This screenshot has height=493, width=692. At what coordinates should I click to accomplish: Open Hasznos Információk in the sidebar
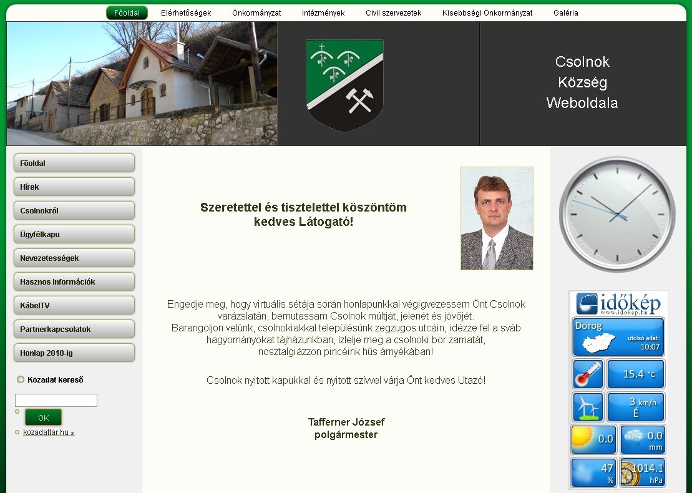click(x=74, y=281)
